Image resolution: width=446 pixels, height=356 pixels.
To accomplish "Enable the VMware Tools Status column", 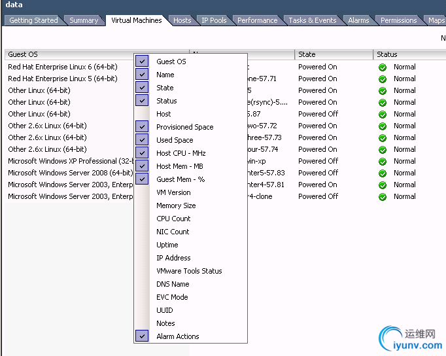I will pyautogui.click(x=189, y=271).
